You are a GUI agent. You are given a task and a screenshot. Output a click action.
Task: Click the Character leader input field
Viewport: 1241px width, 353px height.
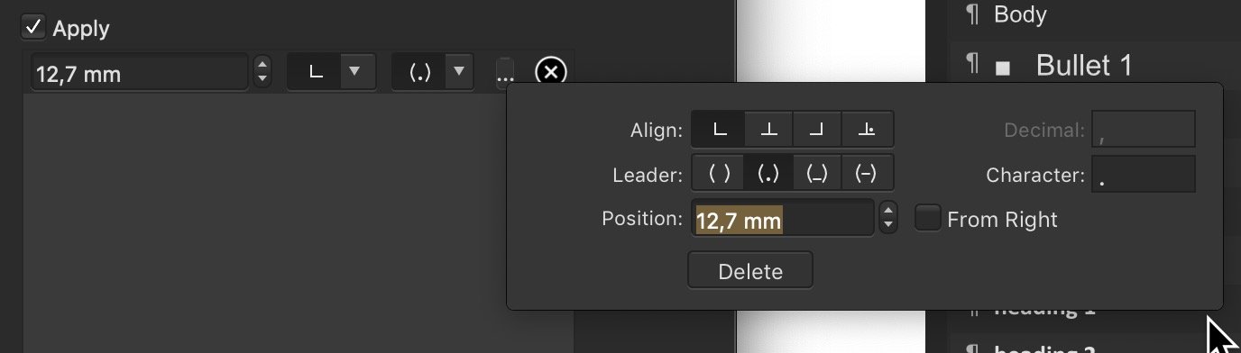[x=1144, y=174]
